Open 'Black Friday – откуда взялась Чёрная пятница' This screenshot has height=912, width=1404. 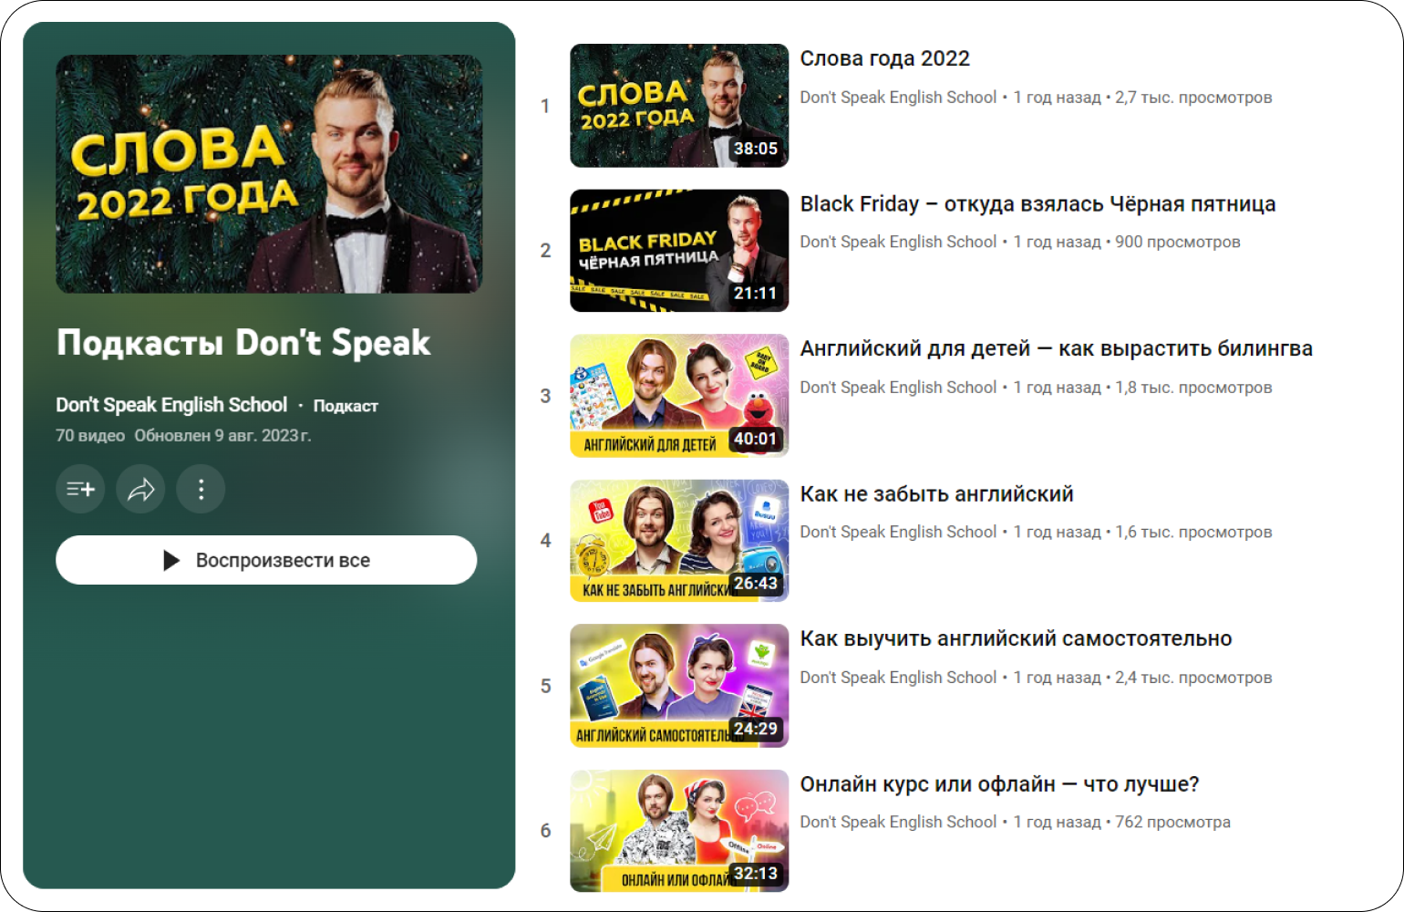pos(1038,204)
